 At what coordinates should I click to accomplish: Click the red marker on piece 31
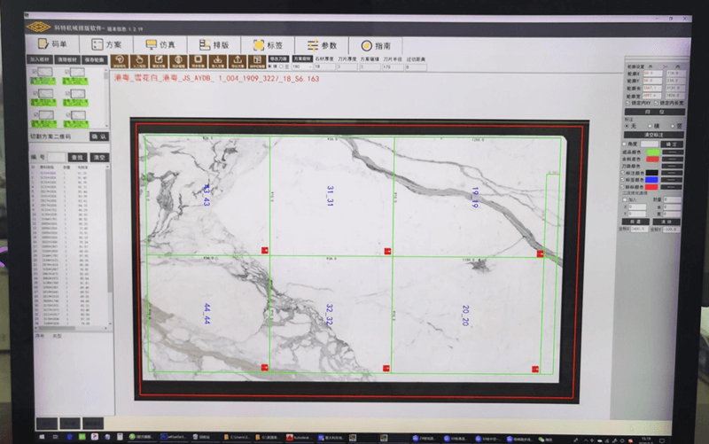387,252
